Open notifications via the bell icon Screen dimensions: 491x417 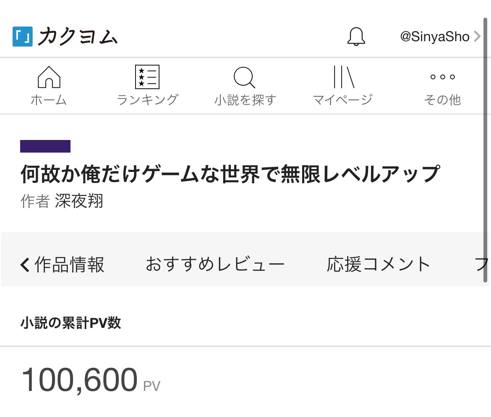(x=356, y=37)
